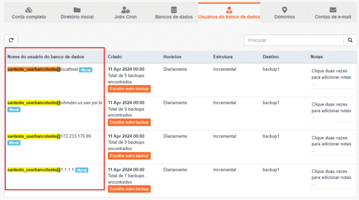The height and width of the screenshot is (200, 359).
Task: Choose another backup for 1.1.1.1 user
Action: pos(129,189)
